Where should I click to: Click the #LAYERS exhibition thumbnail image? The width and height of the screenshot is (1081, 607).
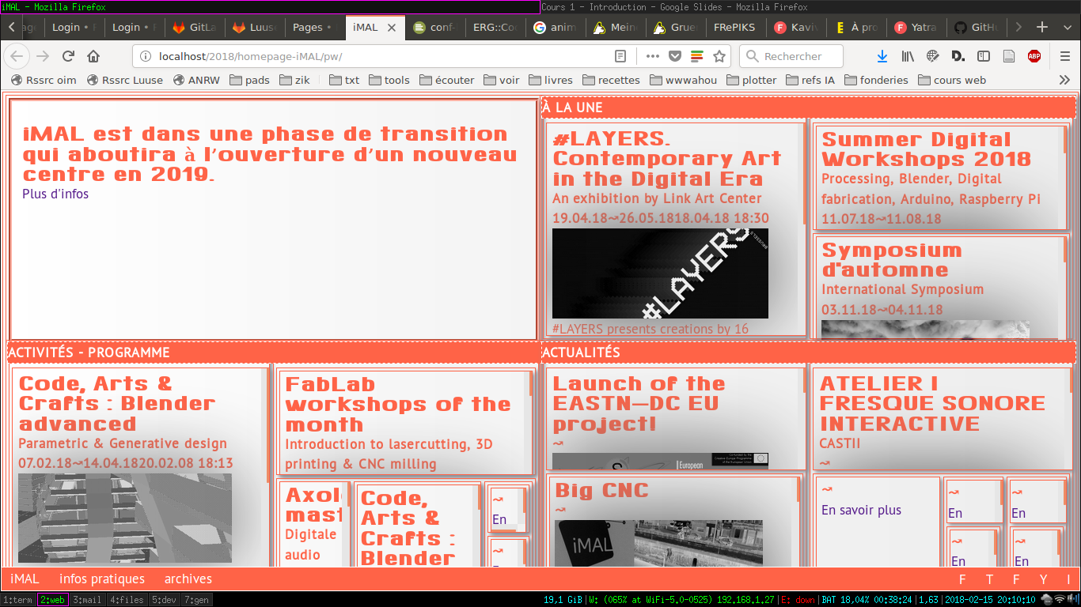pyautogui.click(x=660, y=273)
